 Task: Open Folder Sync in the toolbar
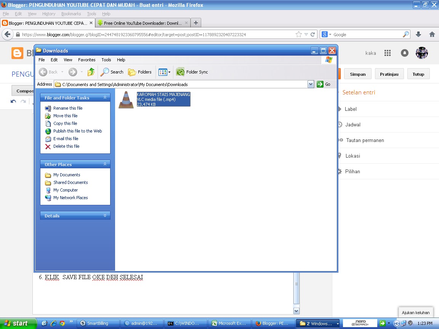point(192,72)
